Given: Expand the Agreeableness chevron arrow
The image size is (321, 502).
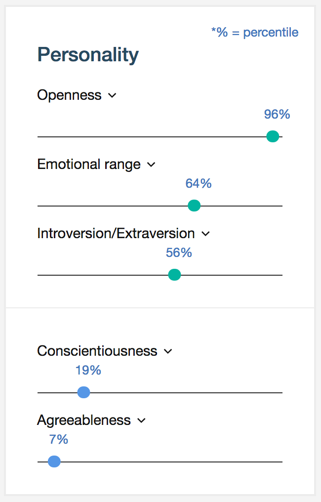Looking at the screenshot, I should pyautogui.click(x=142, y=420).
